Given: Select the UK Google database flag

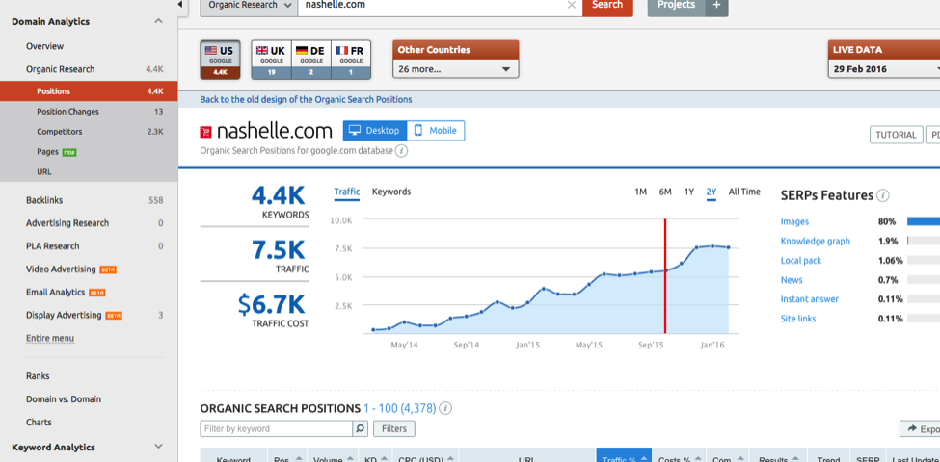Looking at the screenshot, I should (x=271, y=60).
